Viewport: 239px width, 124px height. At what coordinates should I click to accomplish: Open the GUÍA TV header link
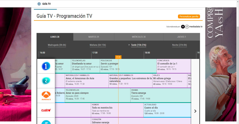[46, 4]
